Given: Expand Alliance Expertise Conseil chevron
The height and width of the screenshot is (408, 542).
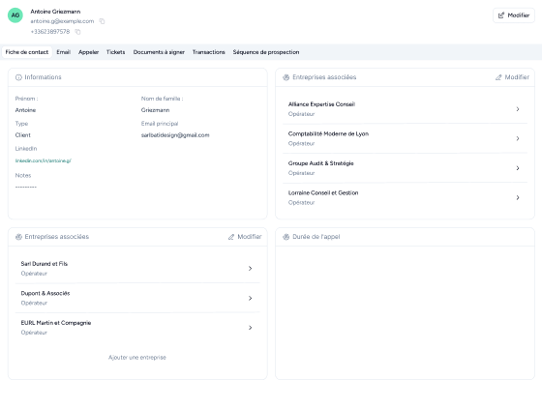Looking at the screenshot, I should tap(518, 109).
